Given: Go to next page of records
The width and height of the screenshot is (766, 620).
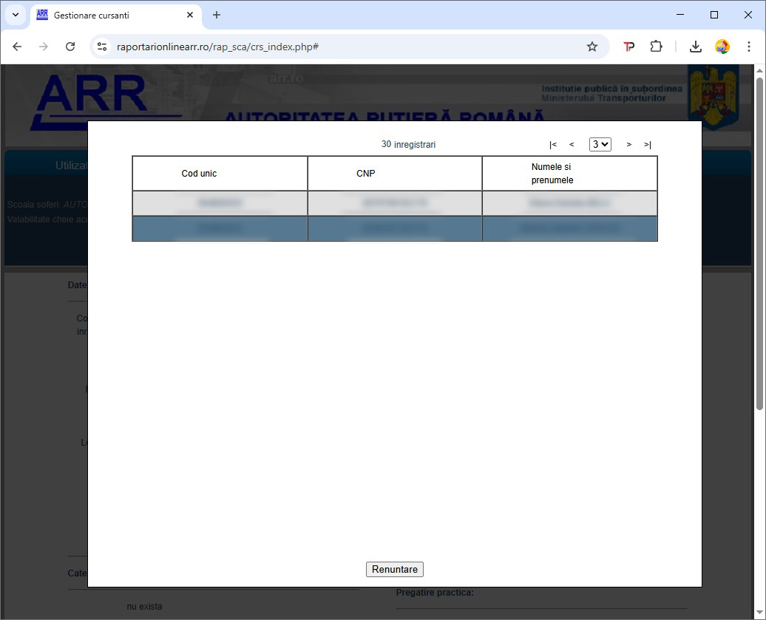Looking at the screenshot, I should tap(628, 145).
